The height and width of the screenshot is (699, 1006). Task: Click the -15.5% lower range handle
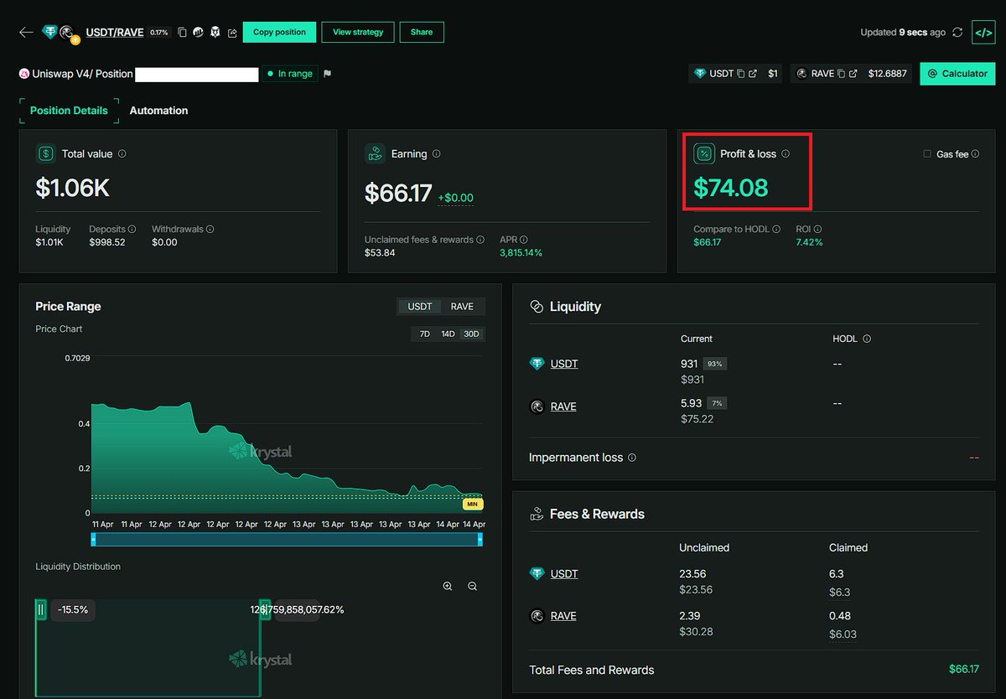click(x=40, y=609)
